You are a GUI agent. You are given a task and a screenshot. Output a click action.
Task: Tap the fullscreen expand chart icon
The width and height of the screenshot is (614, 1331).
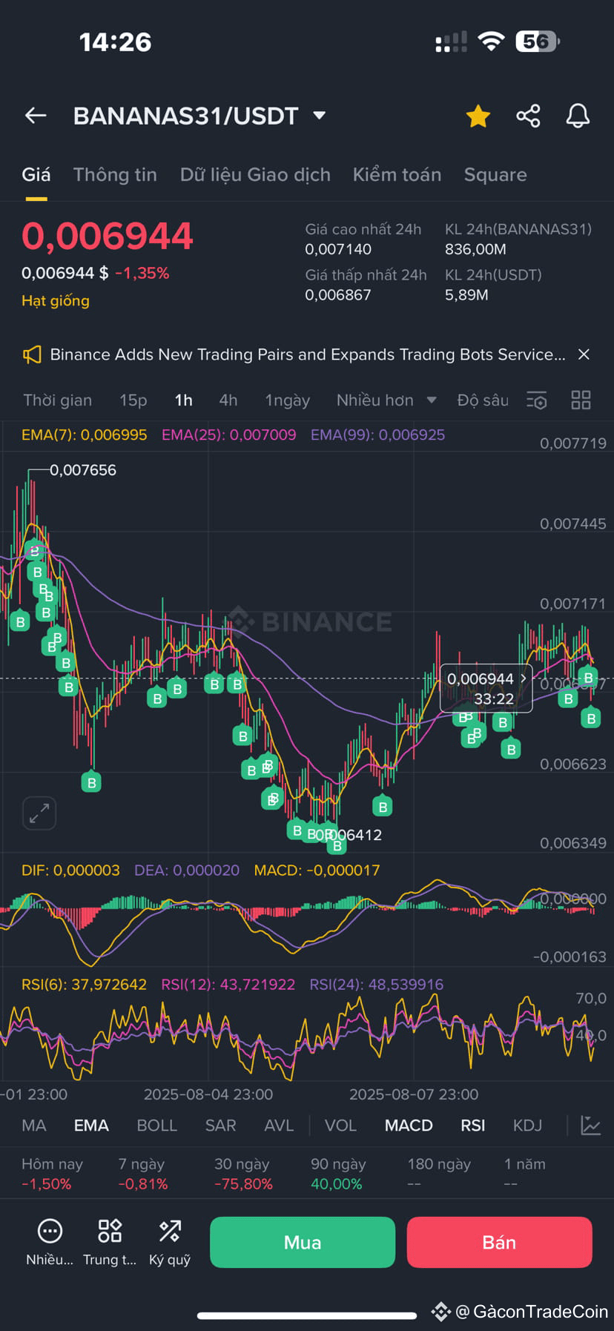(39, 813)
